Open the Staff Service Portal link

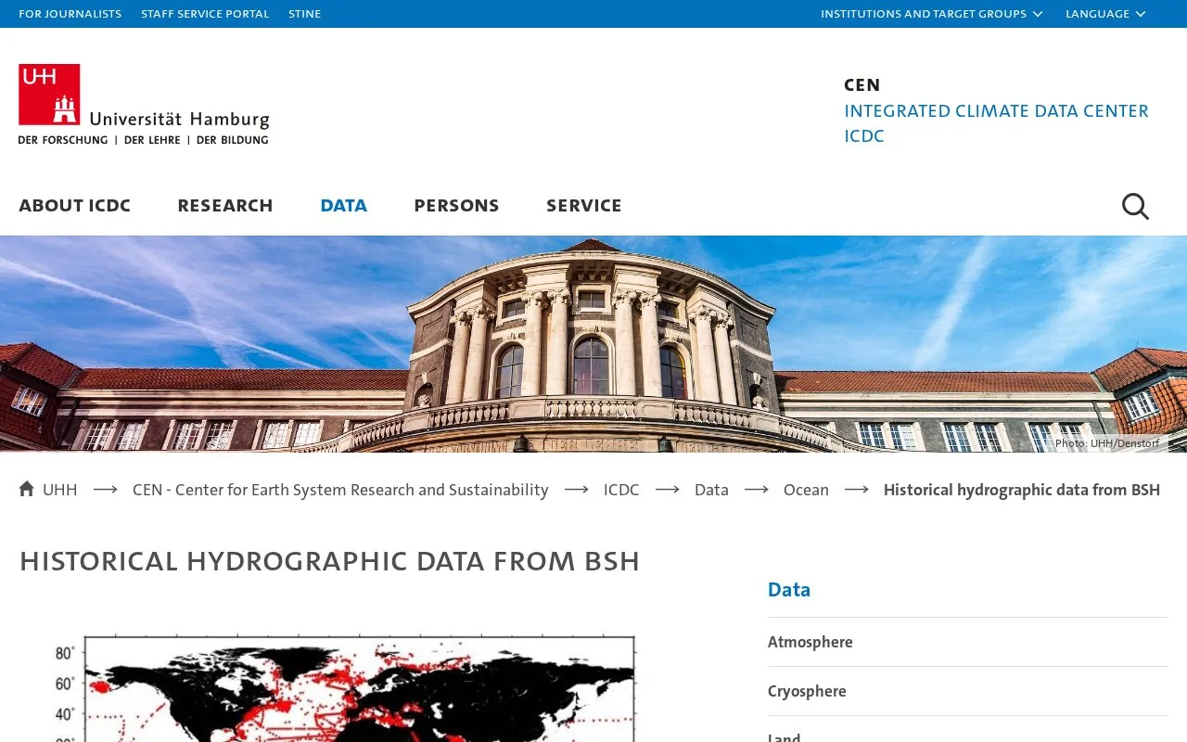(205, 14)
